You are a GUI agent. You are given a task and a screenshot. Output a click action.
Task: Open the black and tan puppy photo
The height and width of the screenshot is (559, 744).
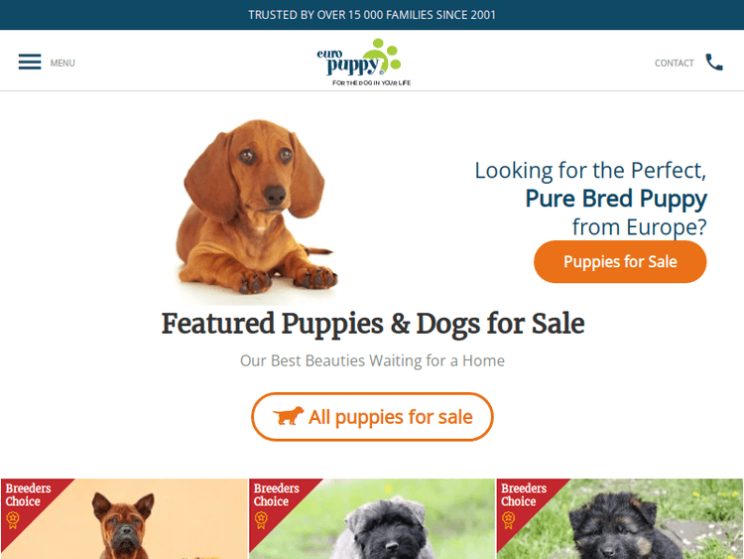(620, 518)
